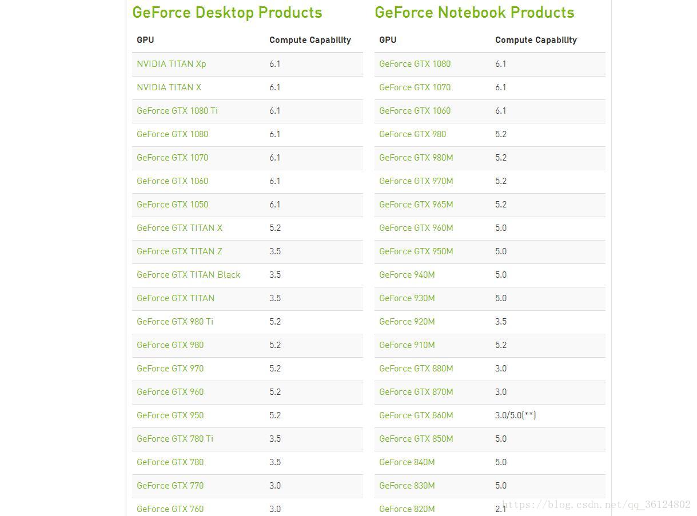Click GeForce GTX TITAN Black link
The height and width of the screenshot is (516, 697).
[x=188, y=275]
